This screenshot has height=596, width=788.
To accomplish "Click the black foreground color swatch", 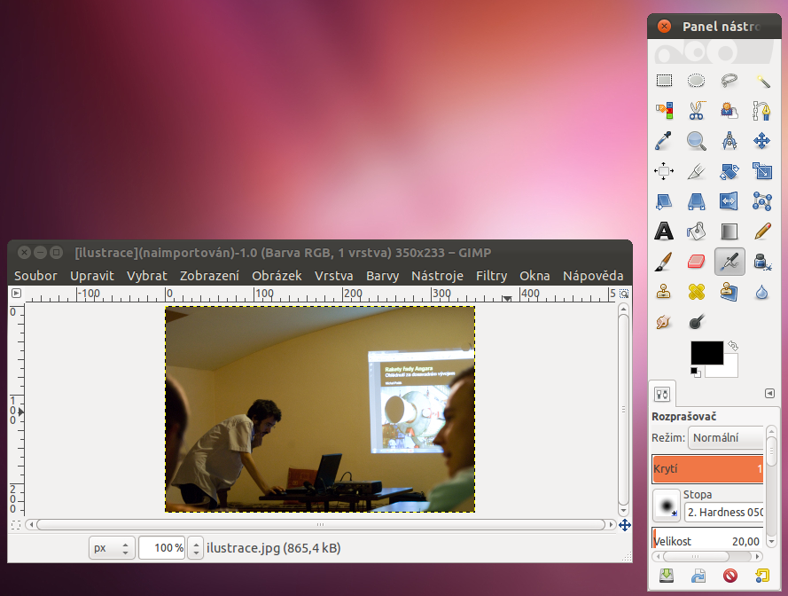I will coord(706,353).
